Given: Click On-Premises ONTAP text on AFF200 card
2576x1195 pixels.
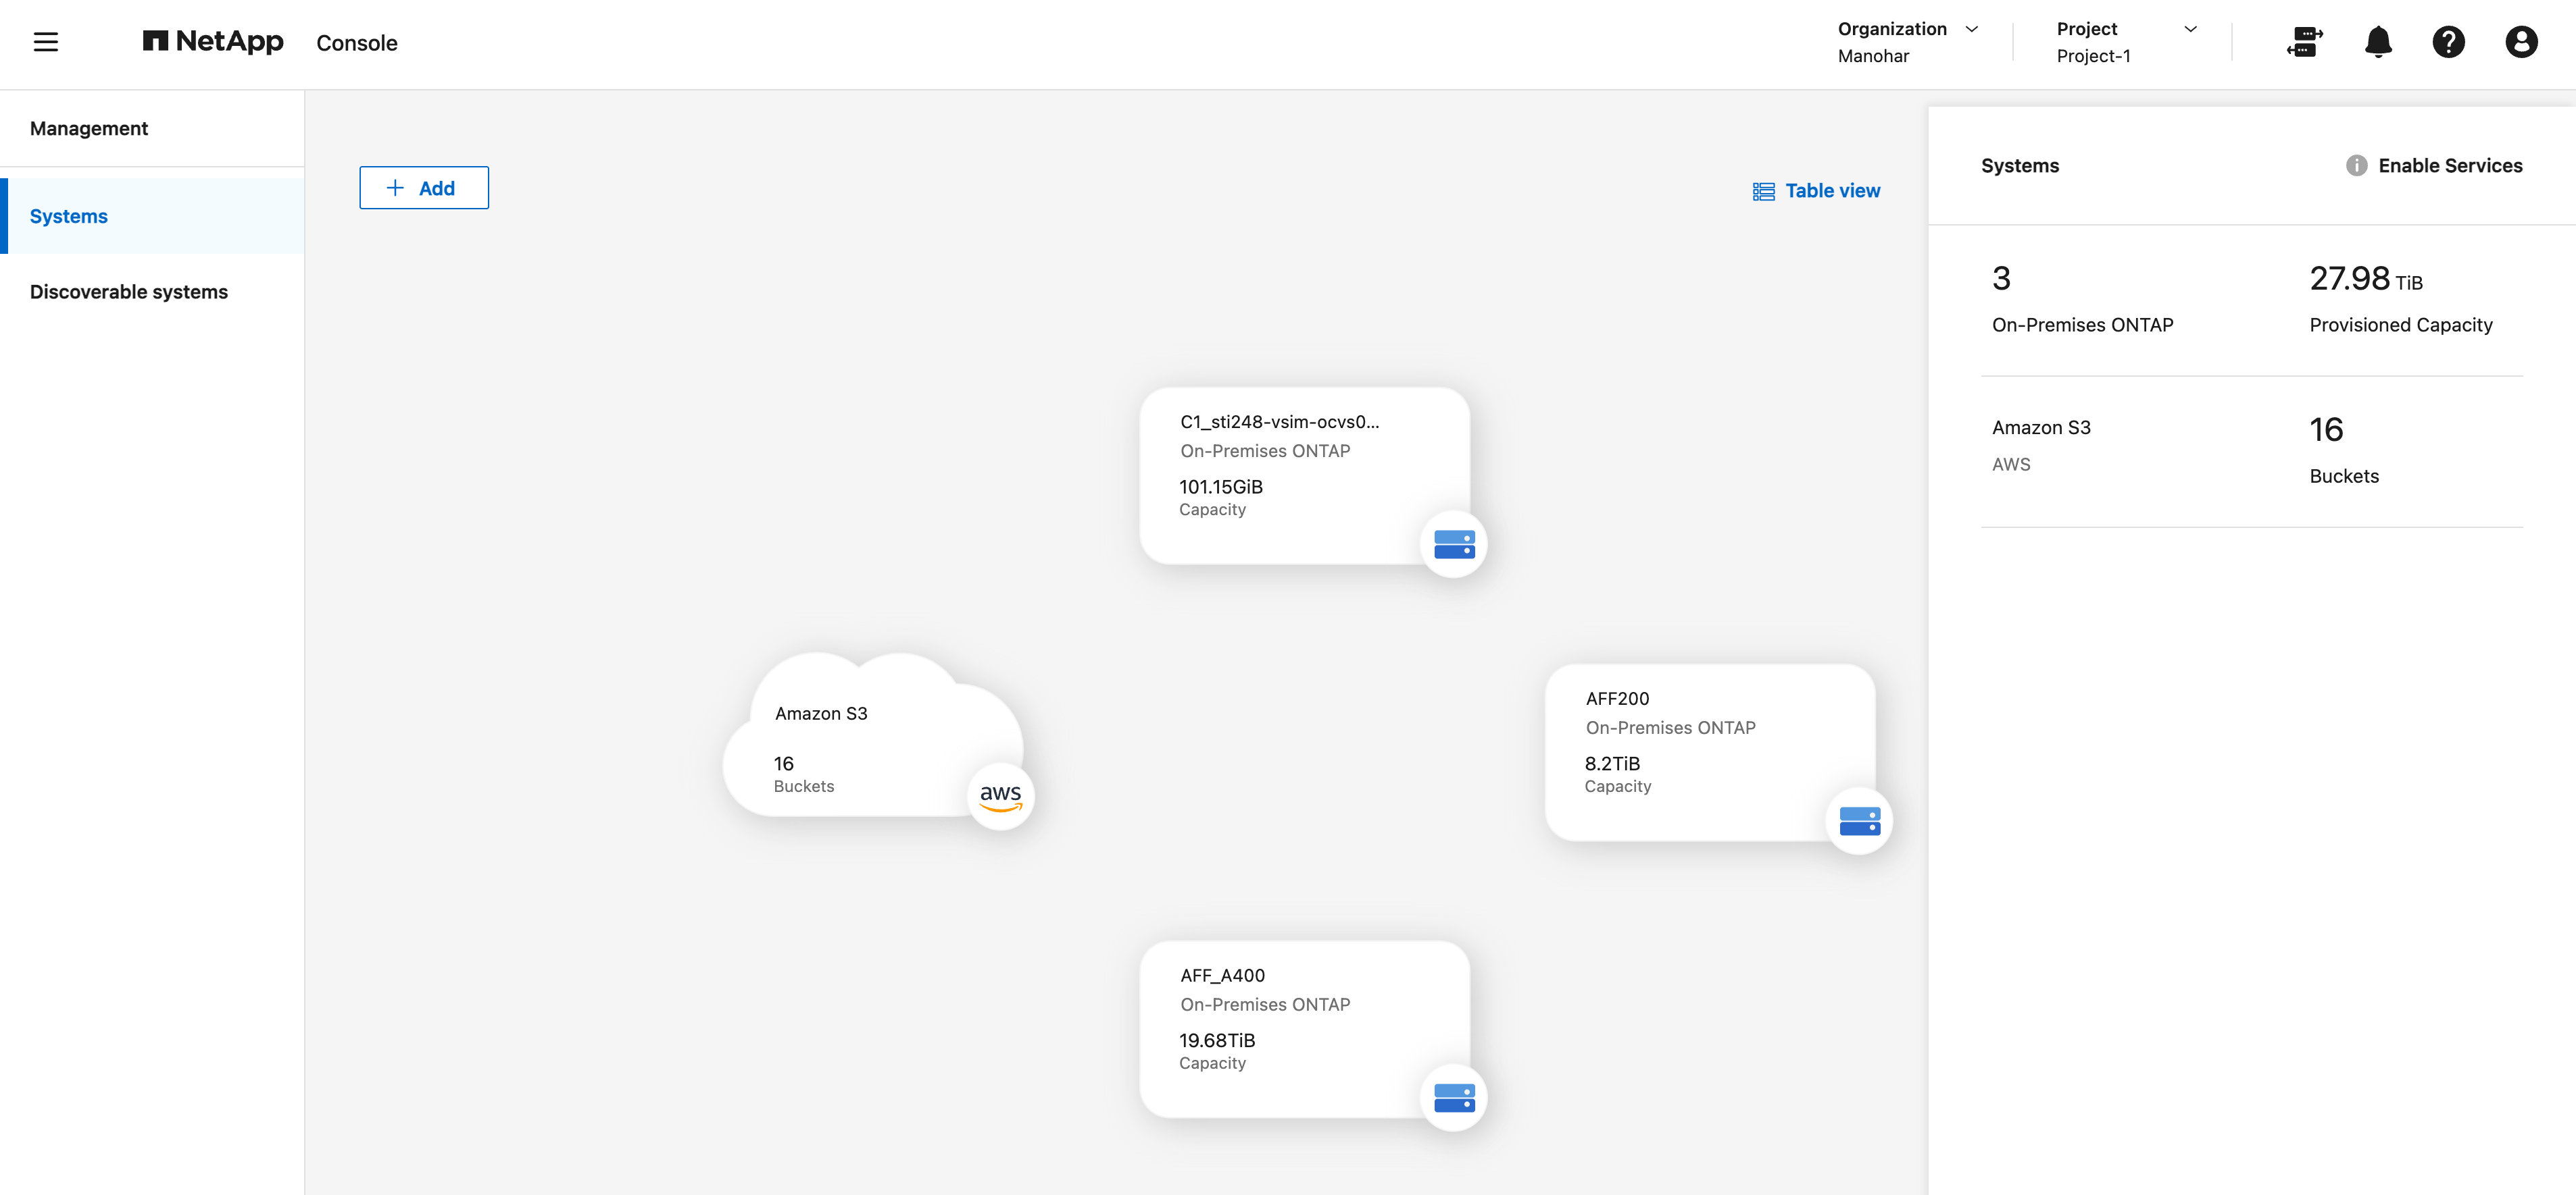Looking at the screenshot, I should (1670, 727).
